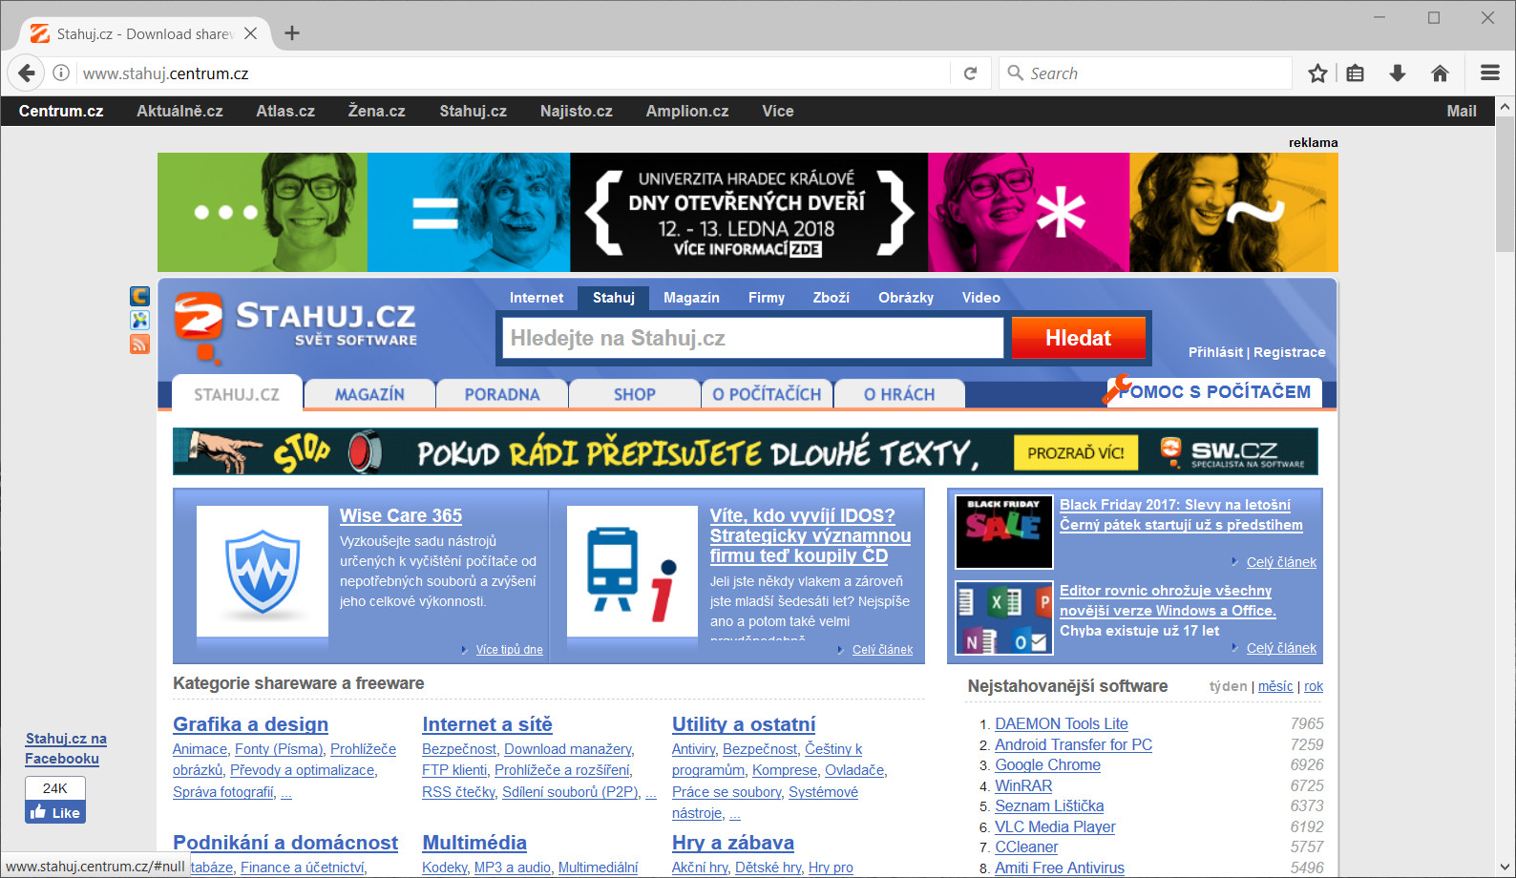Click the Hledat search button
The width and height of the screenshot is (1516, 878).
point(1079,338)
